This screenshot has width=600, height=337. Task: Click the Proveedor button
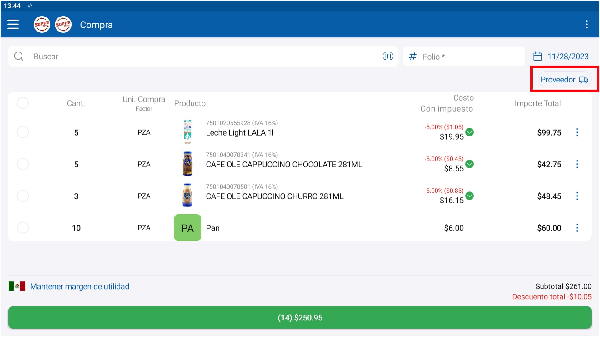tap(564, 80)
